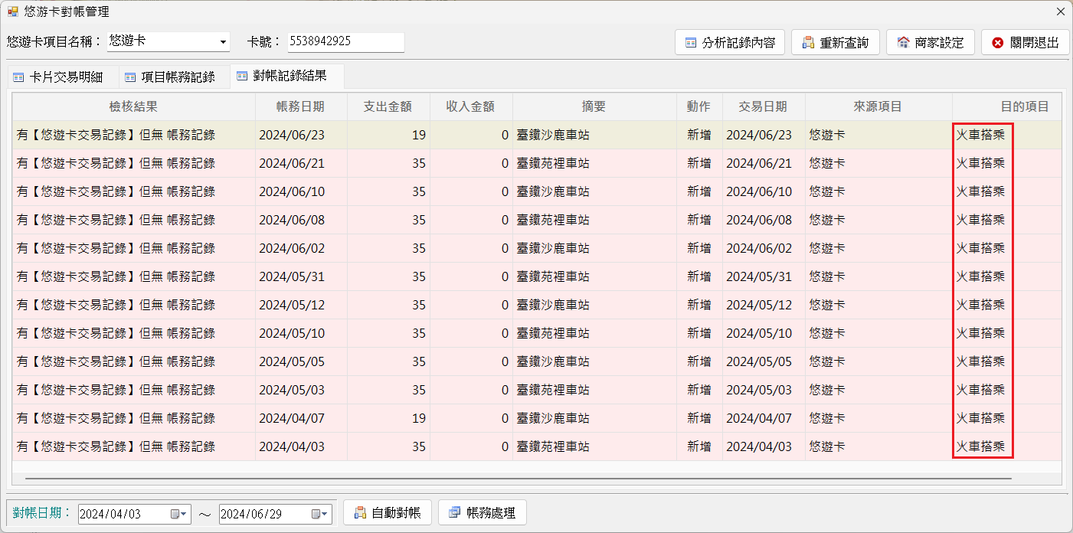Viewport: 1073px width, 533px height.
Task: Select 帳務日期 cell 2024/06/21
Action: pyautogui.click(x=301, y=163)
